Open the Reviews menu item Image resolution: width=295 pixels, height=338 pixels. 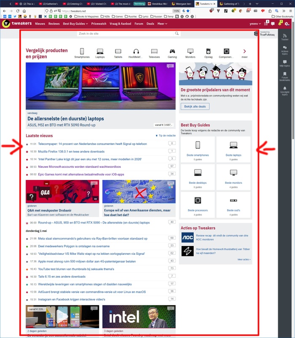54,24
